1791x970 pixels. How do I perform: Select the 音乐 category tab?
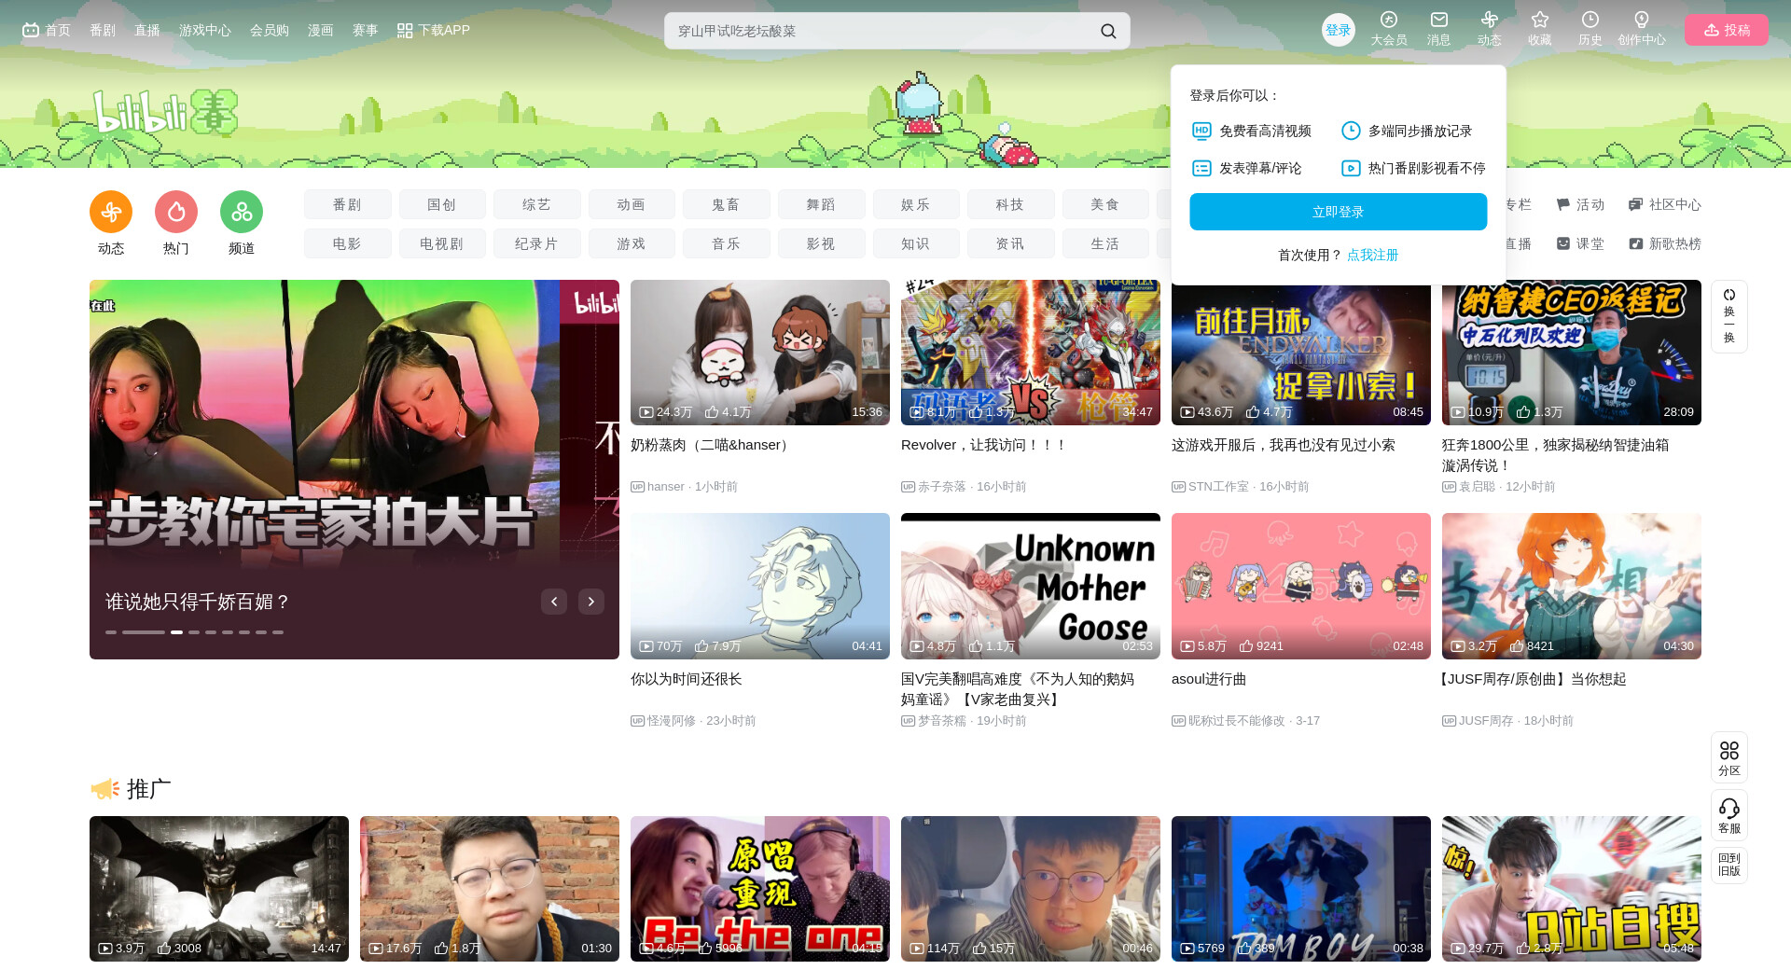pos(726,243)
